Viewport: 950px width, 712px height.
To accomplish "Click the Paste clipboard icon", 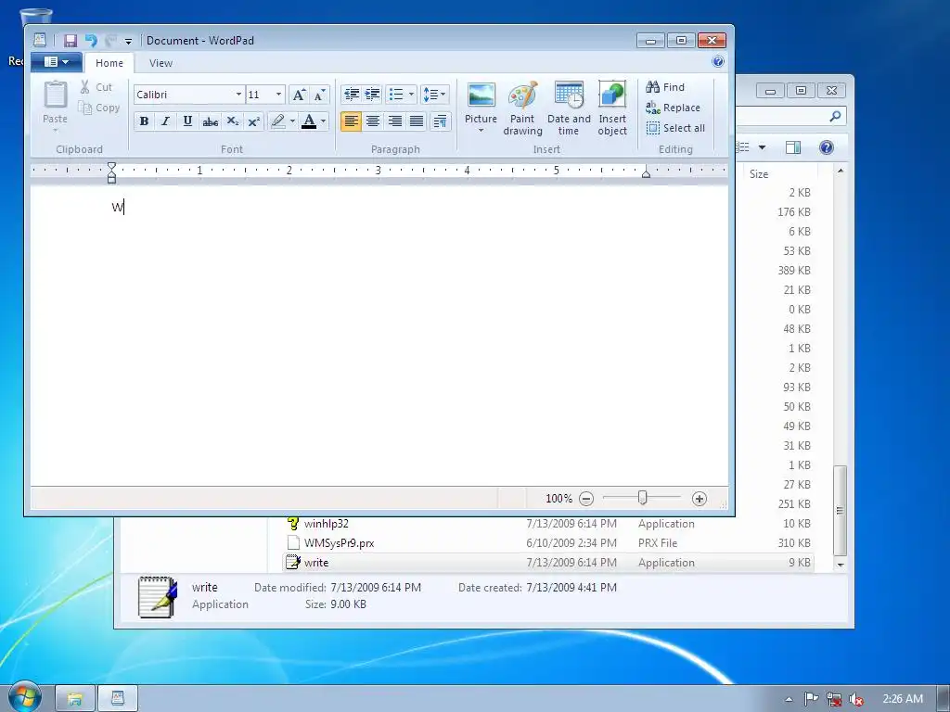I will 55,95.
